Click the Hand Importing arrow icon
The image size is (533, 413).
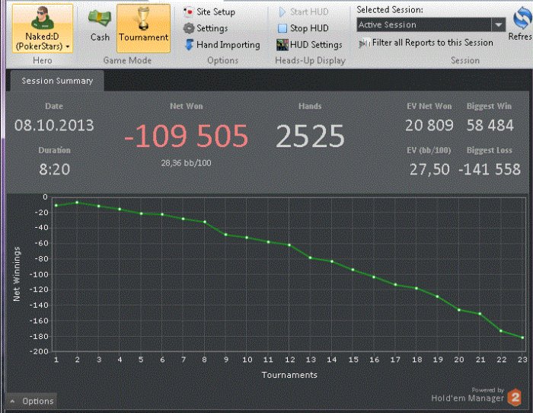189,45
